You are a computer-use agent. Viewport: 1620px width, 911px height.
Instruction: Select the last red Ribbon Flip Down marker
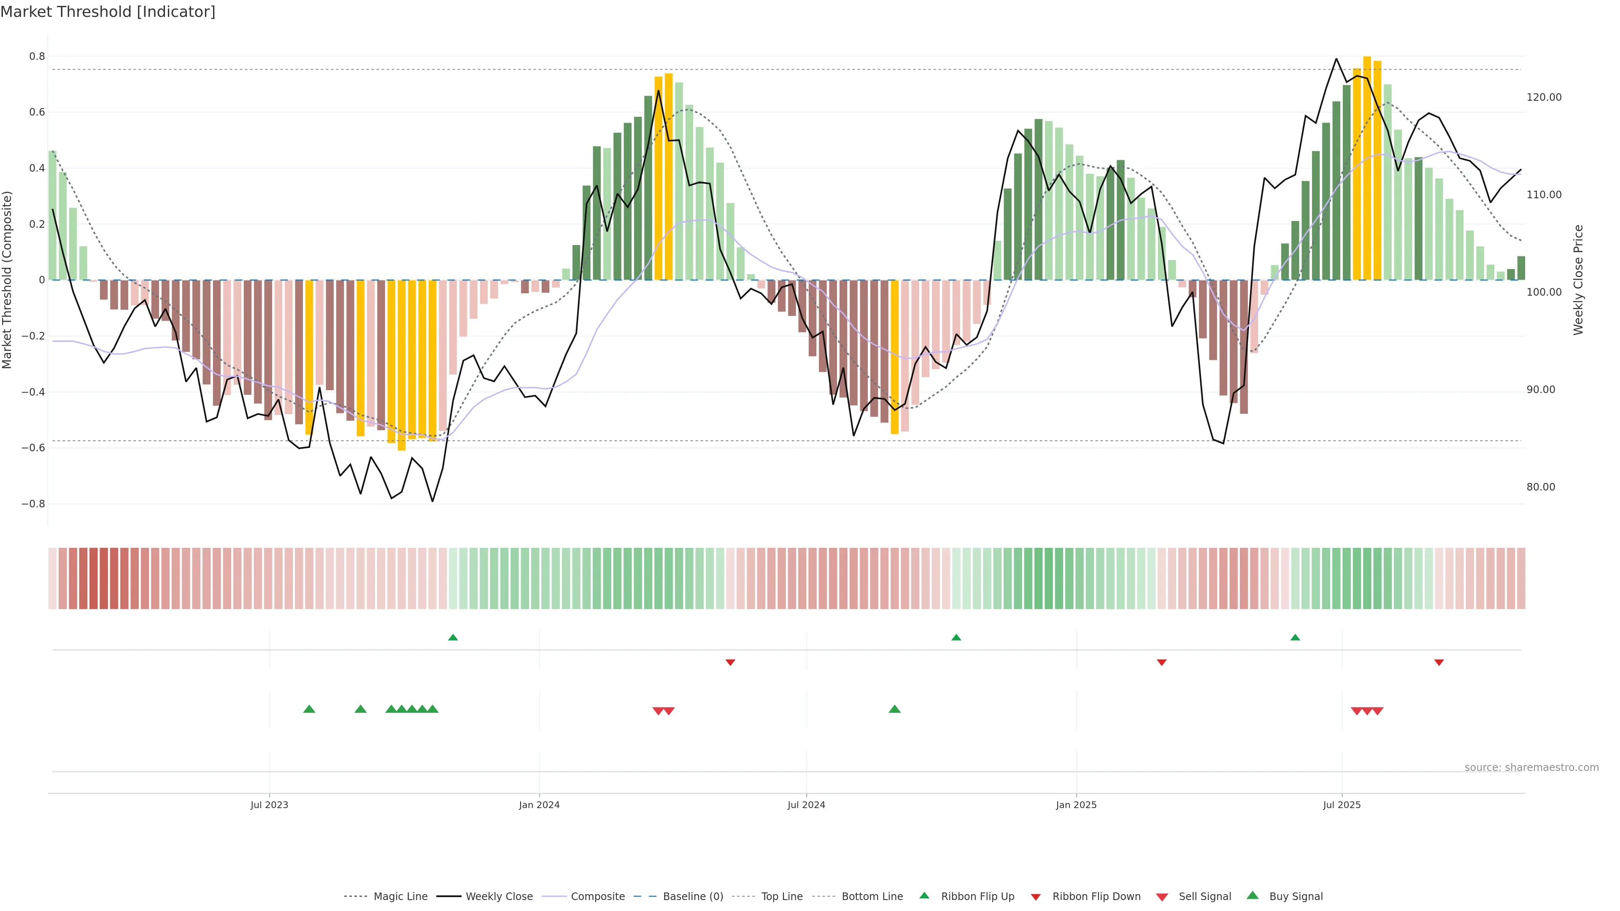[x=1439, y=662]
